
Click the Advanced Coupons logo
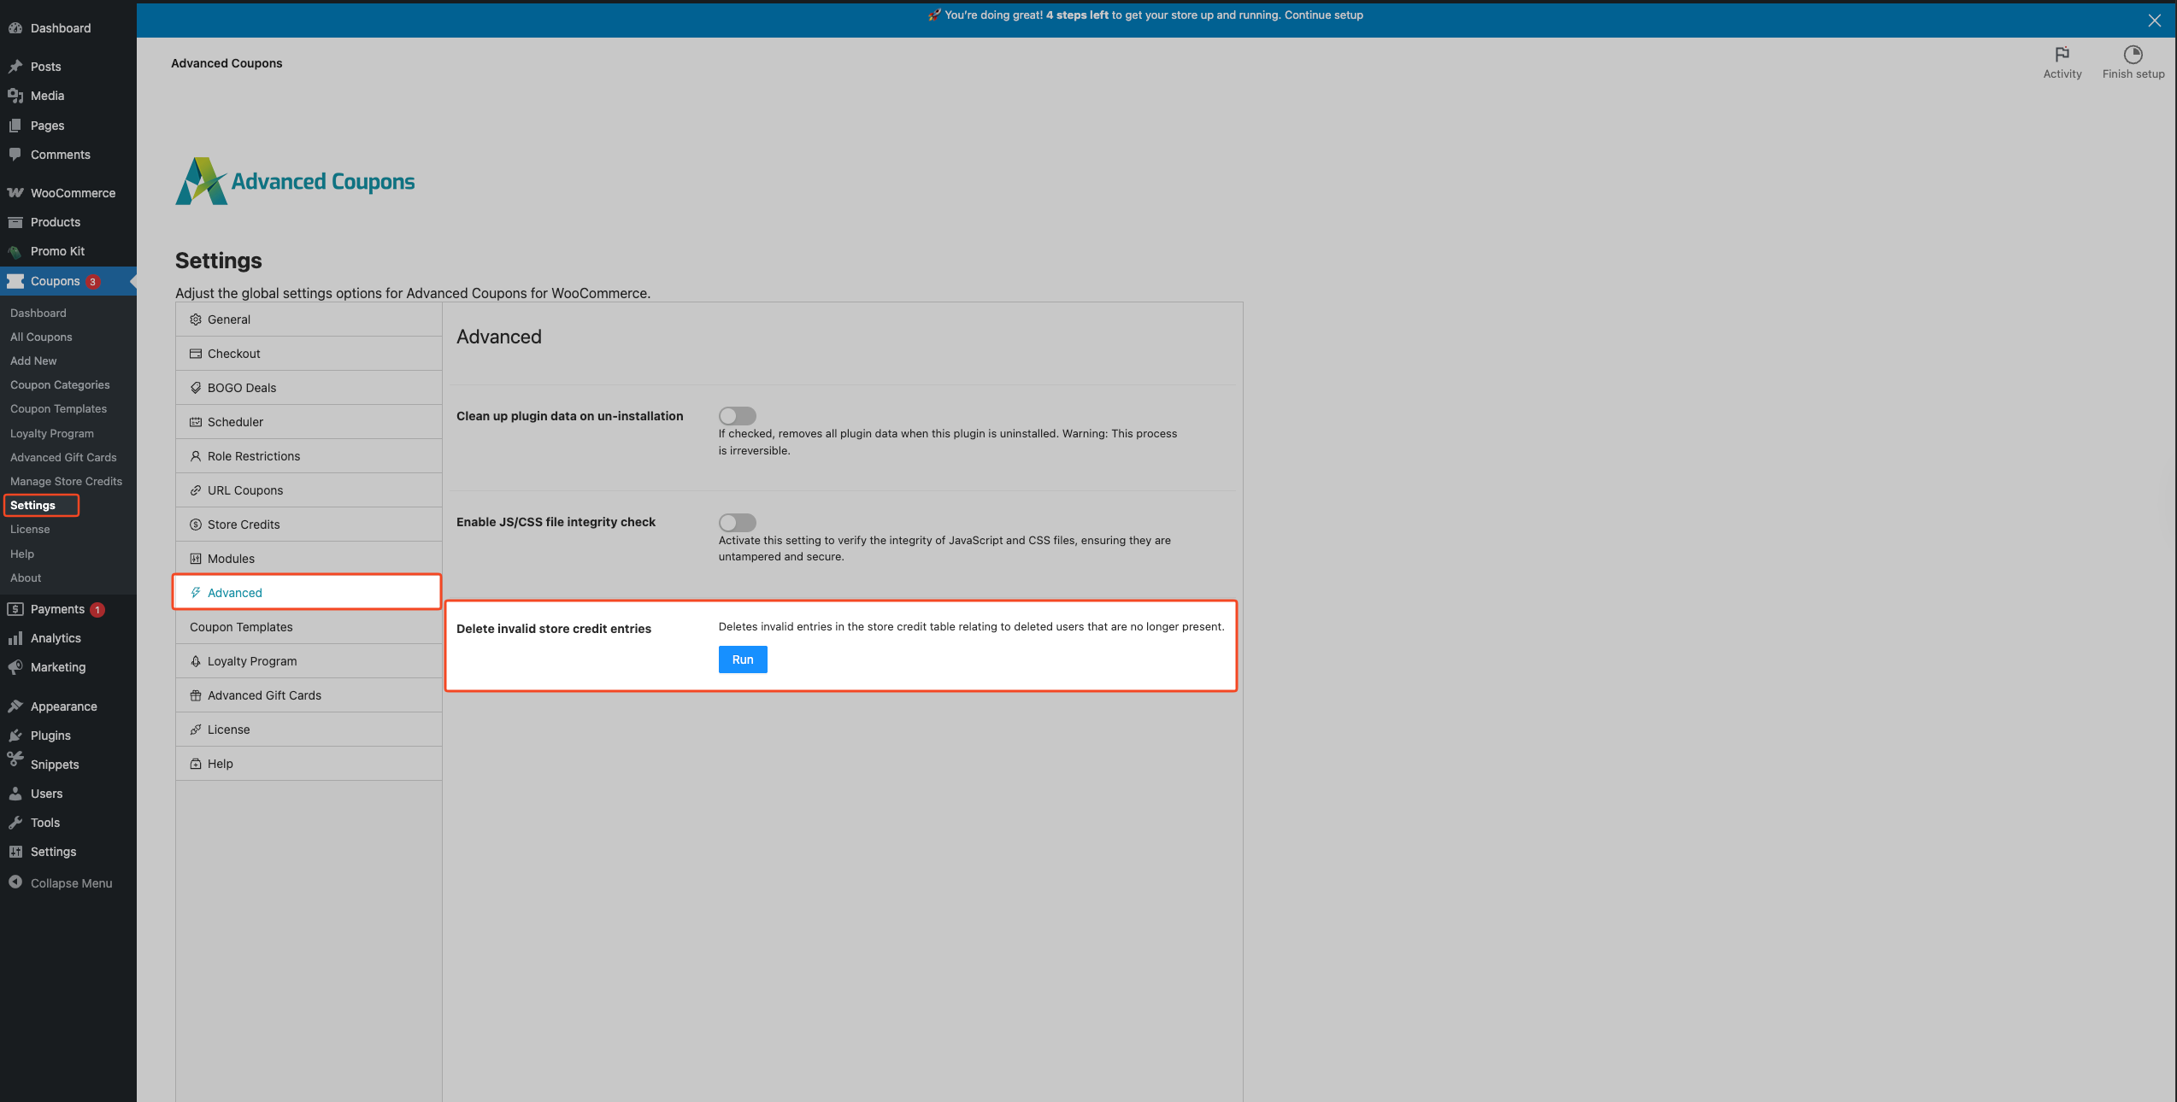point(295,181)
